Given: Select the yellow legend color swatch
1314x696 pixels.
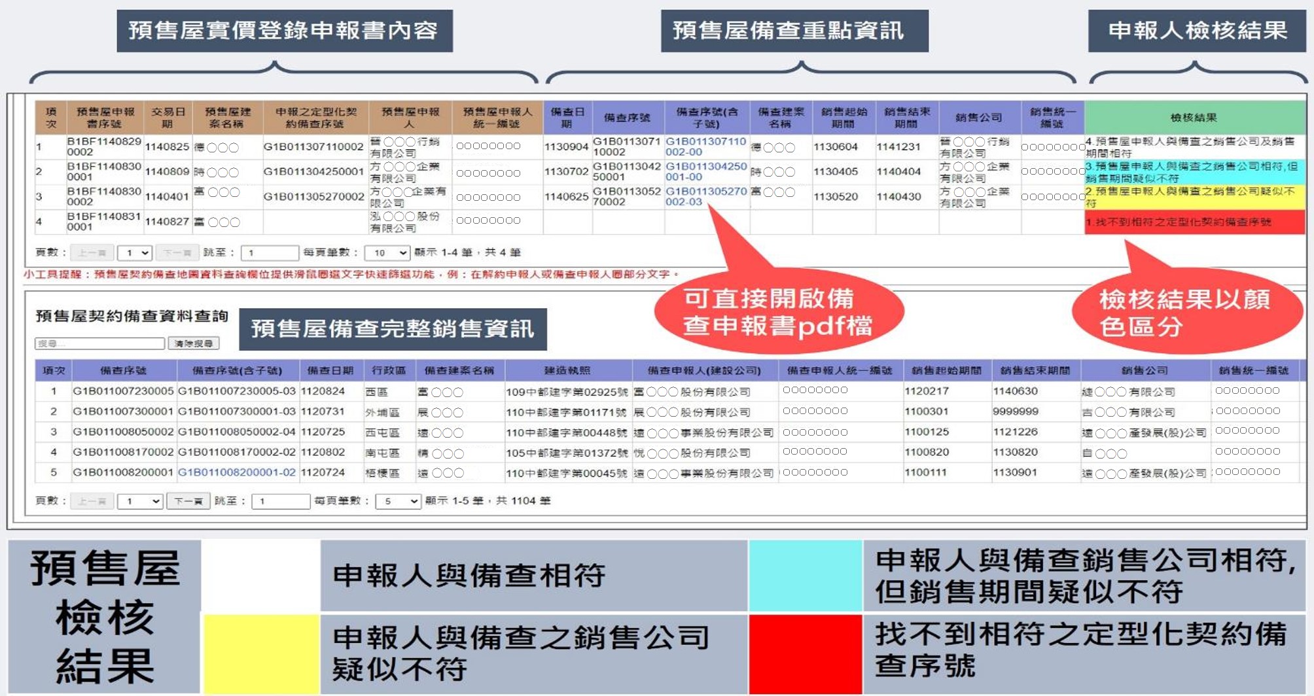Looking at the screenshot, I should pos(261,653).
